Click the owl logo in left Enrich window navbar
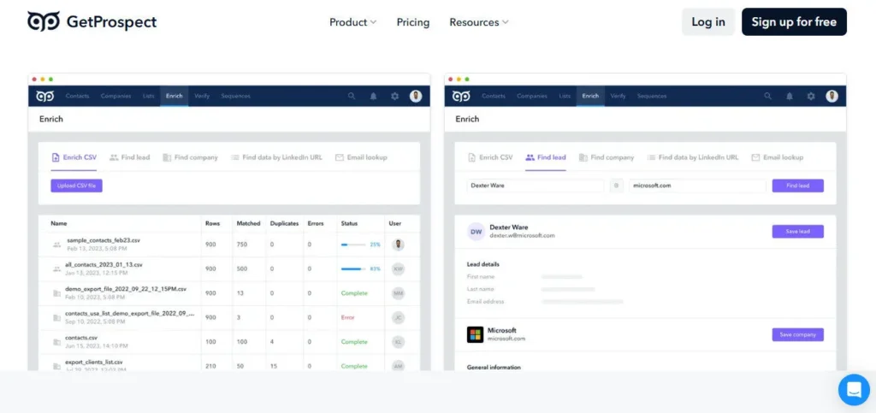This screenshot has width=876, height=413. pyautogui.click(x=44, y=96)
